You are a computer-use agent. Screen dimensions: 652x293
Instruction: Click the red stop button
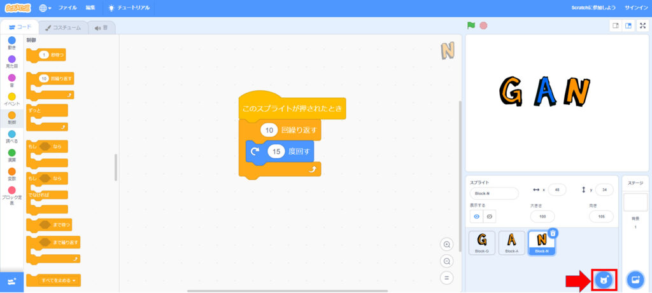pyautogui.click(x=483, y=25)
